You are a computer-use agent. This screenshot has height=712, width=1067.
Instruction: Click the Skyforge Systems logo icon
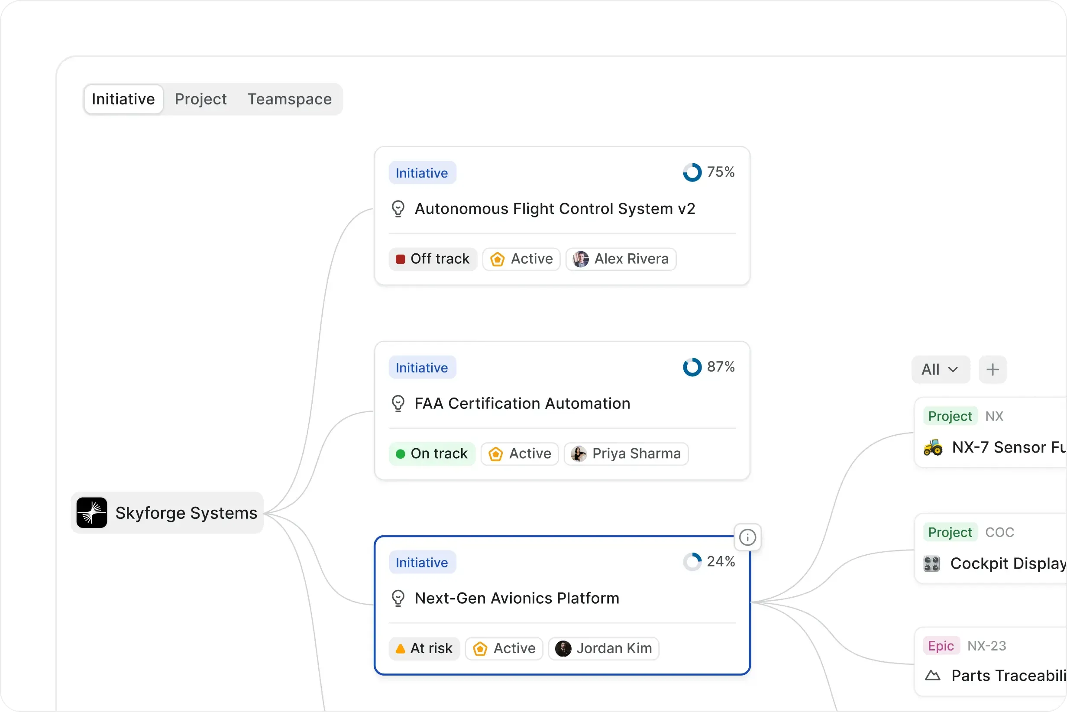(92, 513)
